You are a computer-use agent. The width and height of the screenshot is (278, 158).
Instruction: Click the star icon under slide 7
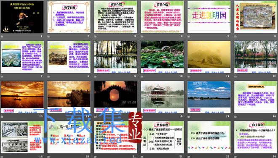(2, 76)
